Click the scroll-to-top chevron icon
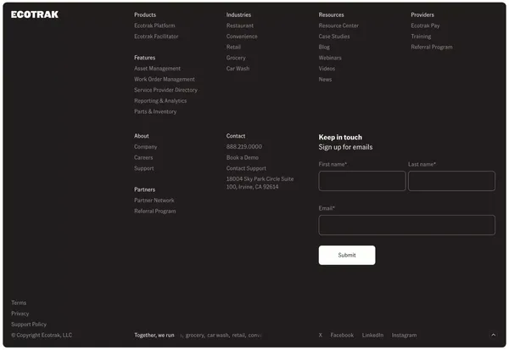Screen dimensions: 509x350 [493, 335]
